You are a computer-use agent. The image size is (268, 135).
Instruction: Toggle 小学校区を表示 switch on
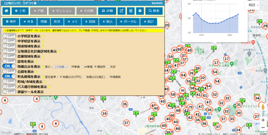pyautogui.click(x=9, y=36)
